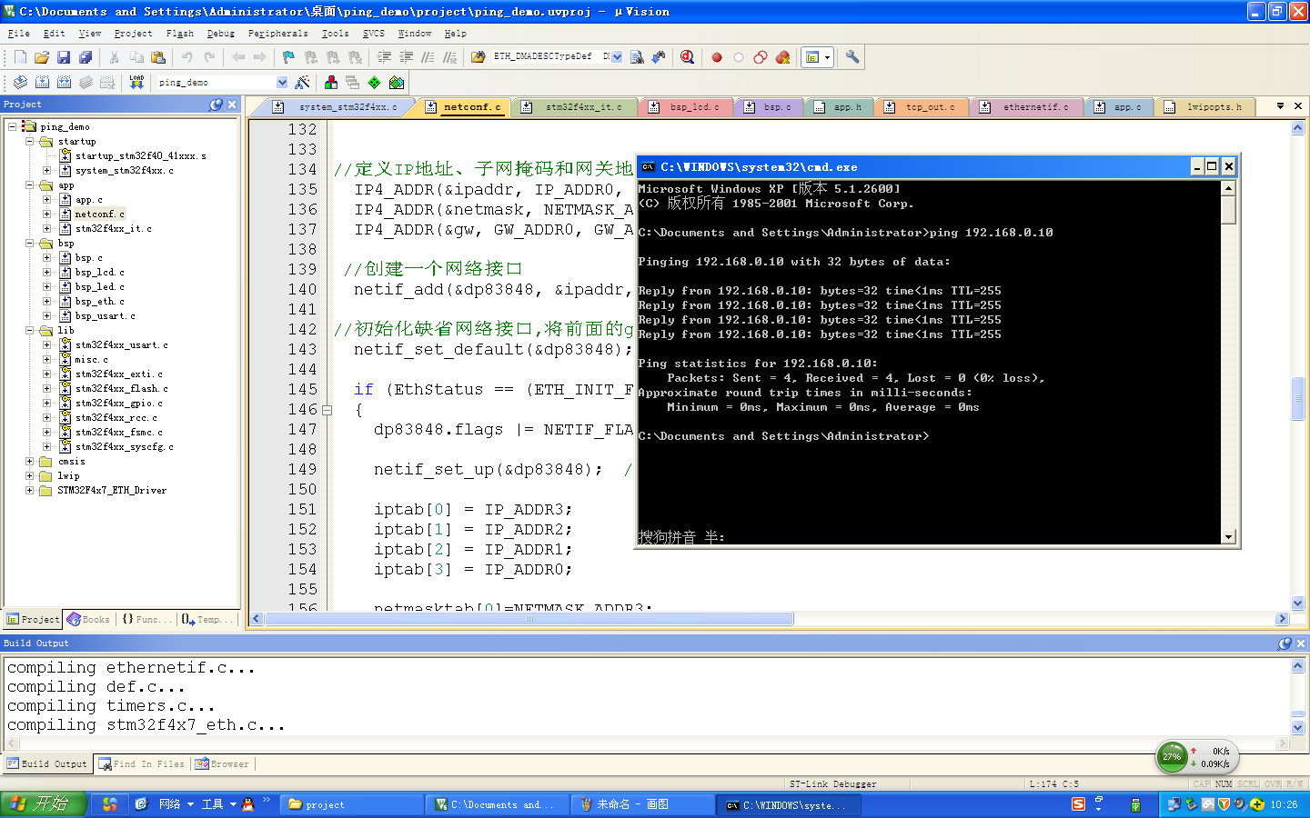Click editor horizontal scrollbar thumb
Viewport: 1310px width, 818px height.
coord(529,619)
